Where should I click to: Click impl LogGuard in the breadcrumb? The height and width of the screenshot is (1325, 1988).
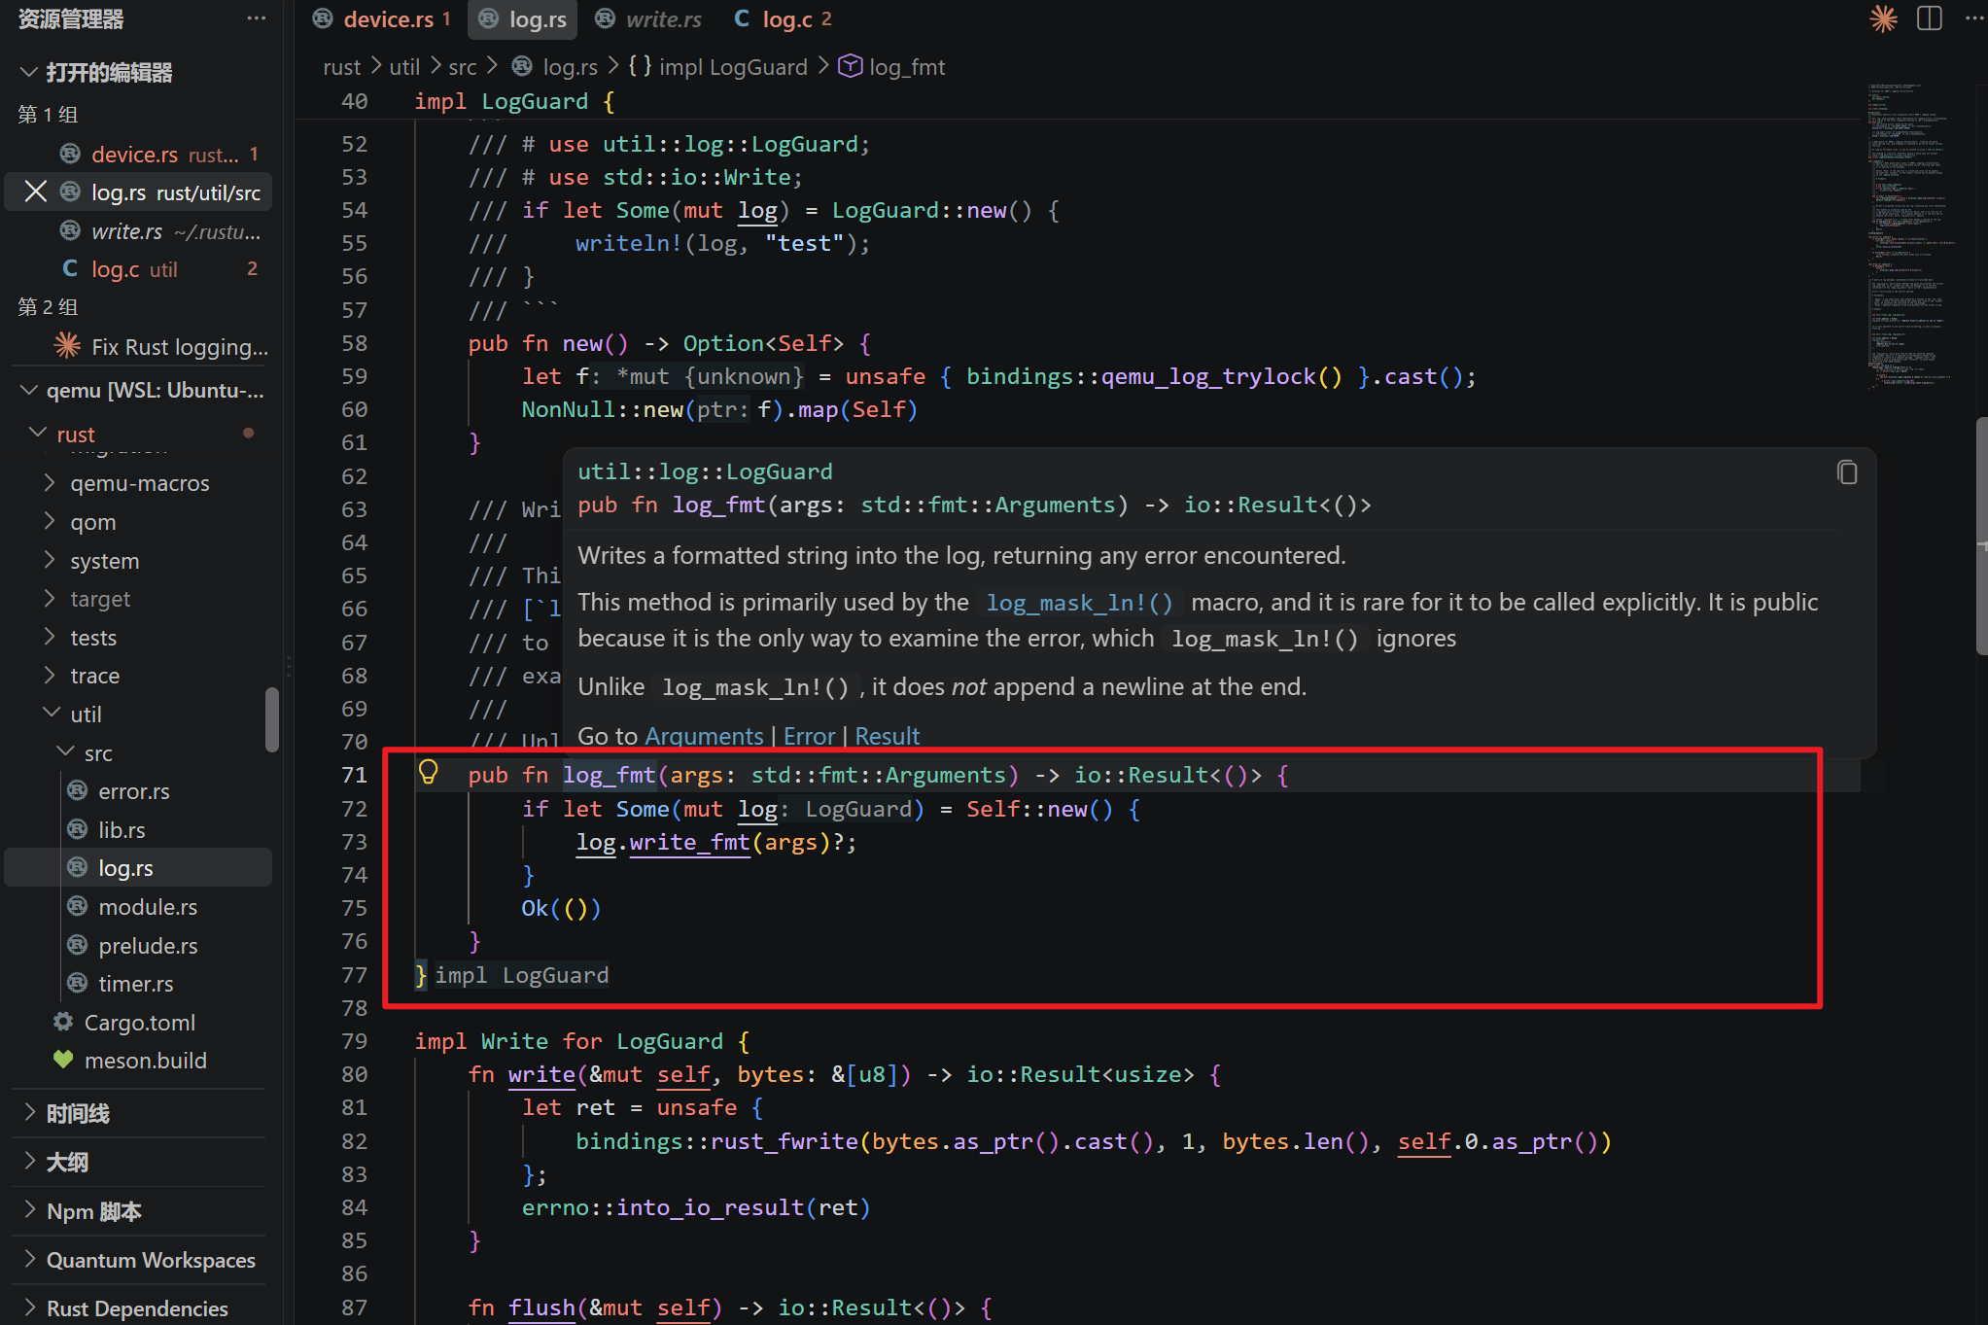(717, 66)
